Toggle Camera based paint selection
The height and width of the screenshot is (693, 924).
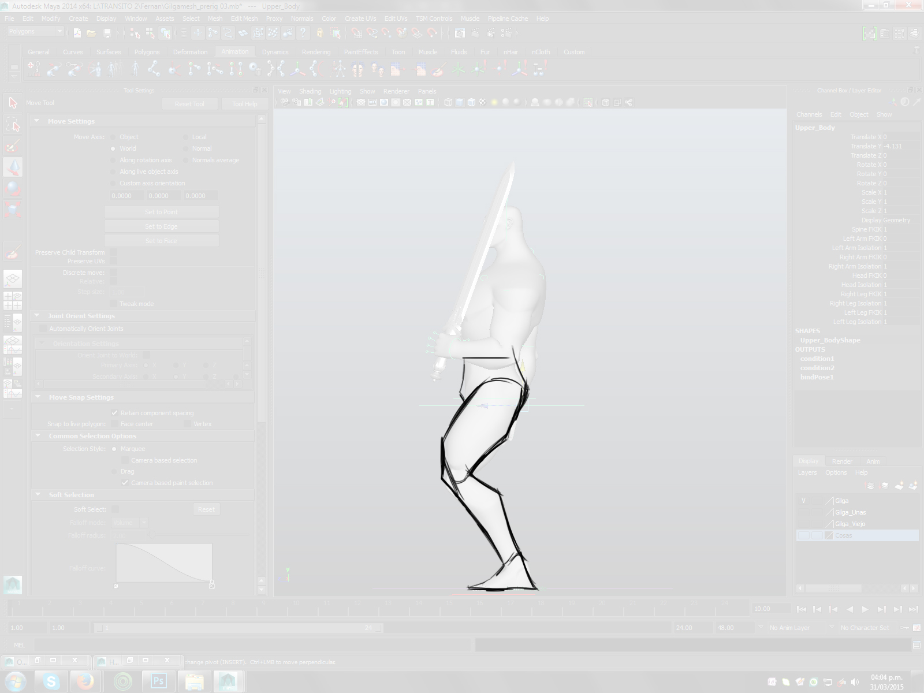[125, 483]
